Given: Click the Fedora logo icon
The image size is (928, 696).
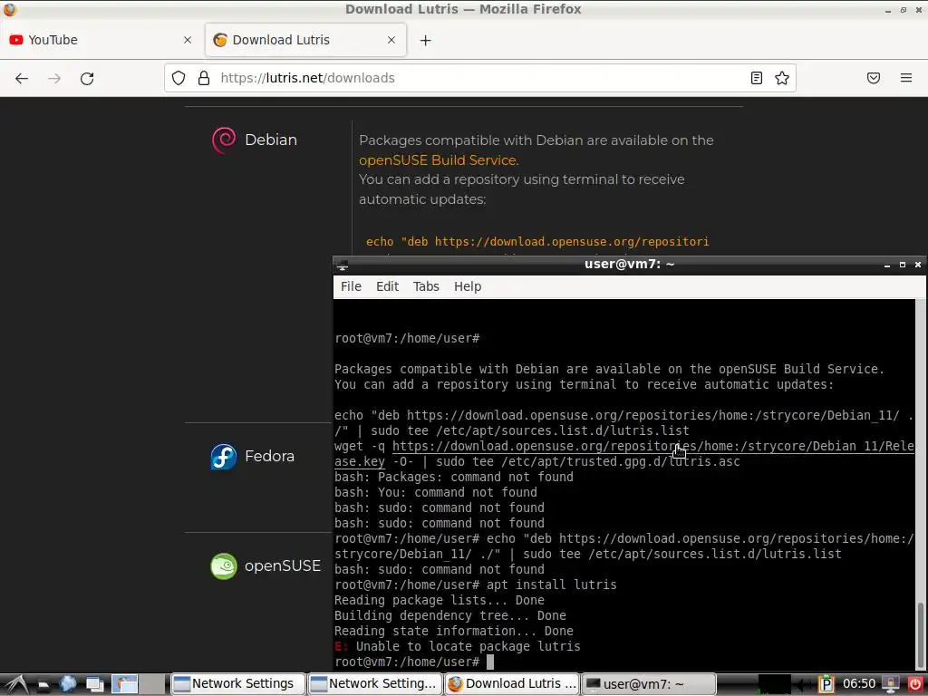Looking at the screenshot, I should (224, 457).
